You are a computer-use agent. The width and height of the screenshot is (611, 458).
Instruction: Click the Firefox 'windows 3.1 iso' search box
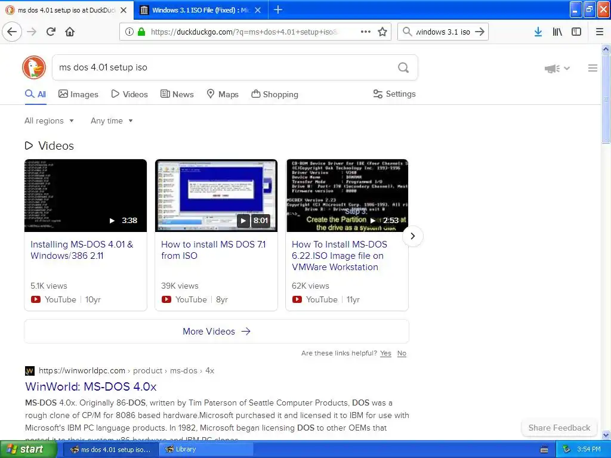click(x=443, y=32)
